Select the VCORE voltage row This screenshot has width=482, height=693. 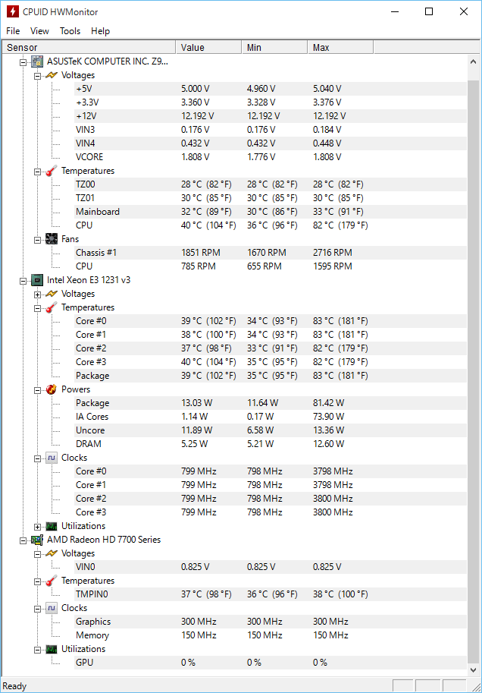tap(270, 157)
